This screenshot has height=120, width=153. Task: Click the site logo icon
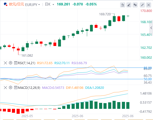coord(5,4)
